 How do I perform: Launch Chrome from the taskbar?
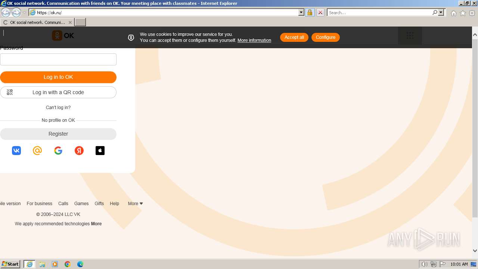click(68, 264)
